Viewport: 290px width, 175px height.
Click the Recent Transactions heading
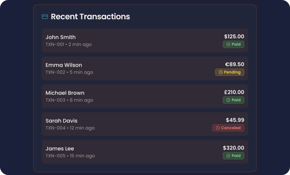(x=90, y=17)
